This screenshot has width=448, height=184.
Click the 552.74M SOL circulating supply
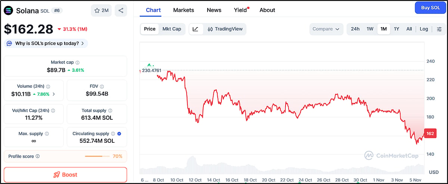click(97, 141)
